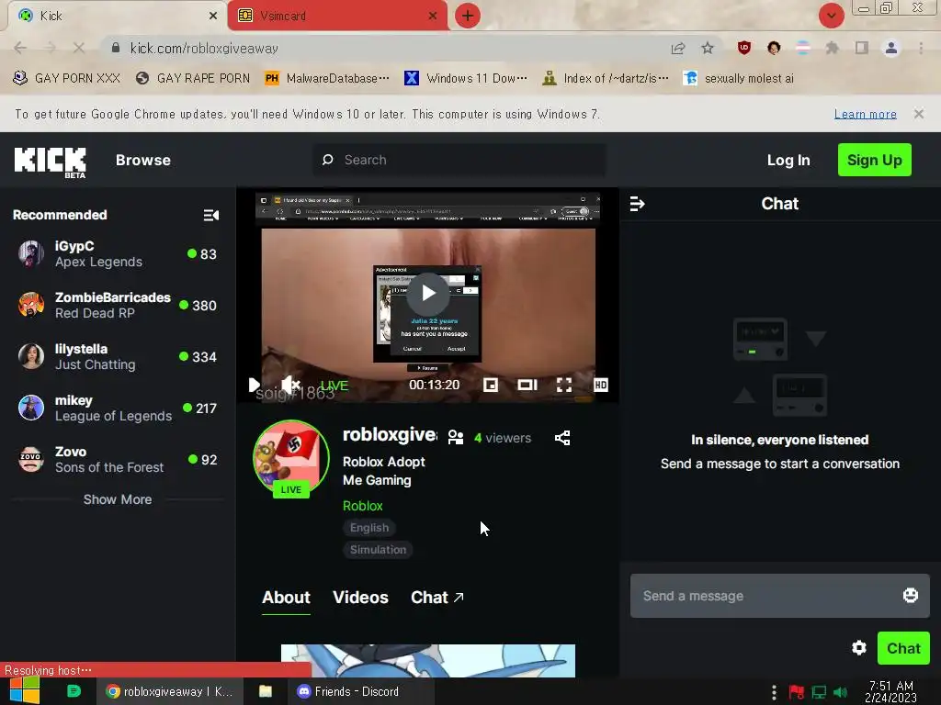The width and height of the screenshot is (941, 705).
Task: Click the green Sign Up button
Action: (875, 160)
